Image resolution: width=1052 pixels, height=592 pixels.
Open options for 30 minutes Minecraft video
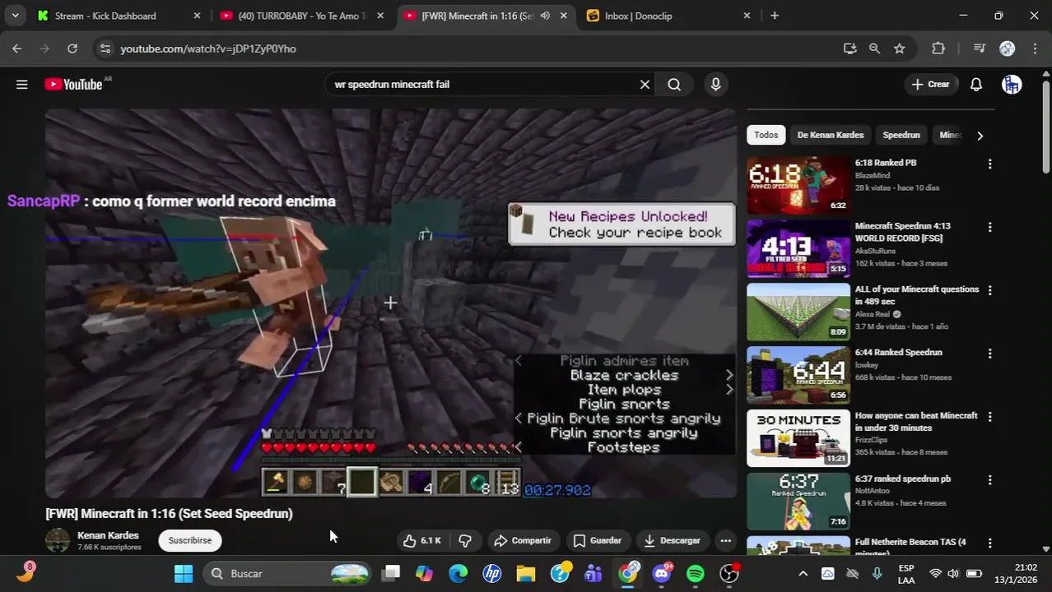pyautogui.click(x=989, y=417)
